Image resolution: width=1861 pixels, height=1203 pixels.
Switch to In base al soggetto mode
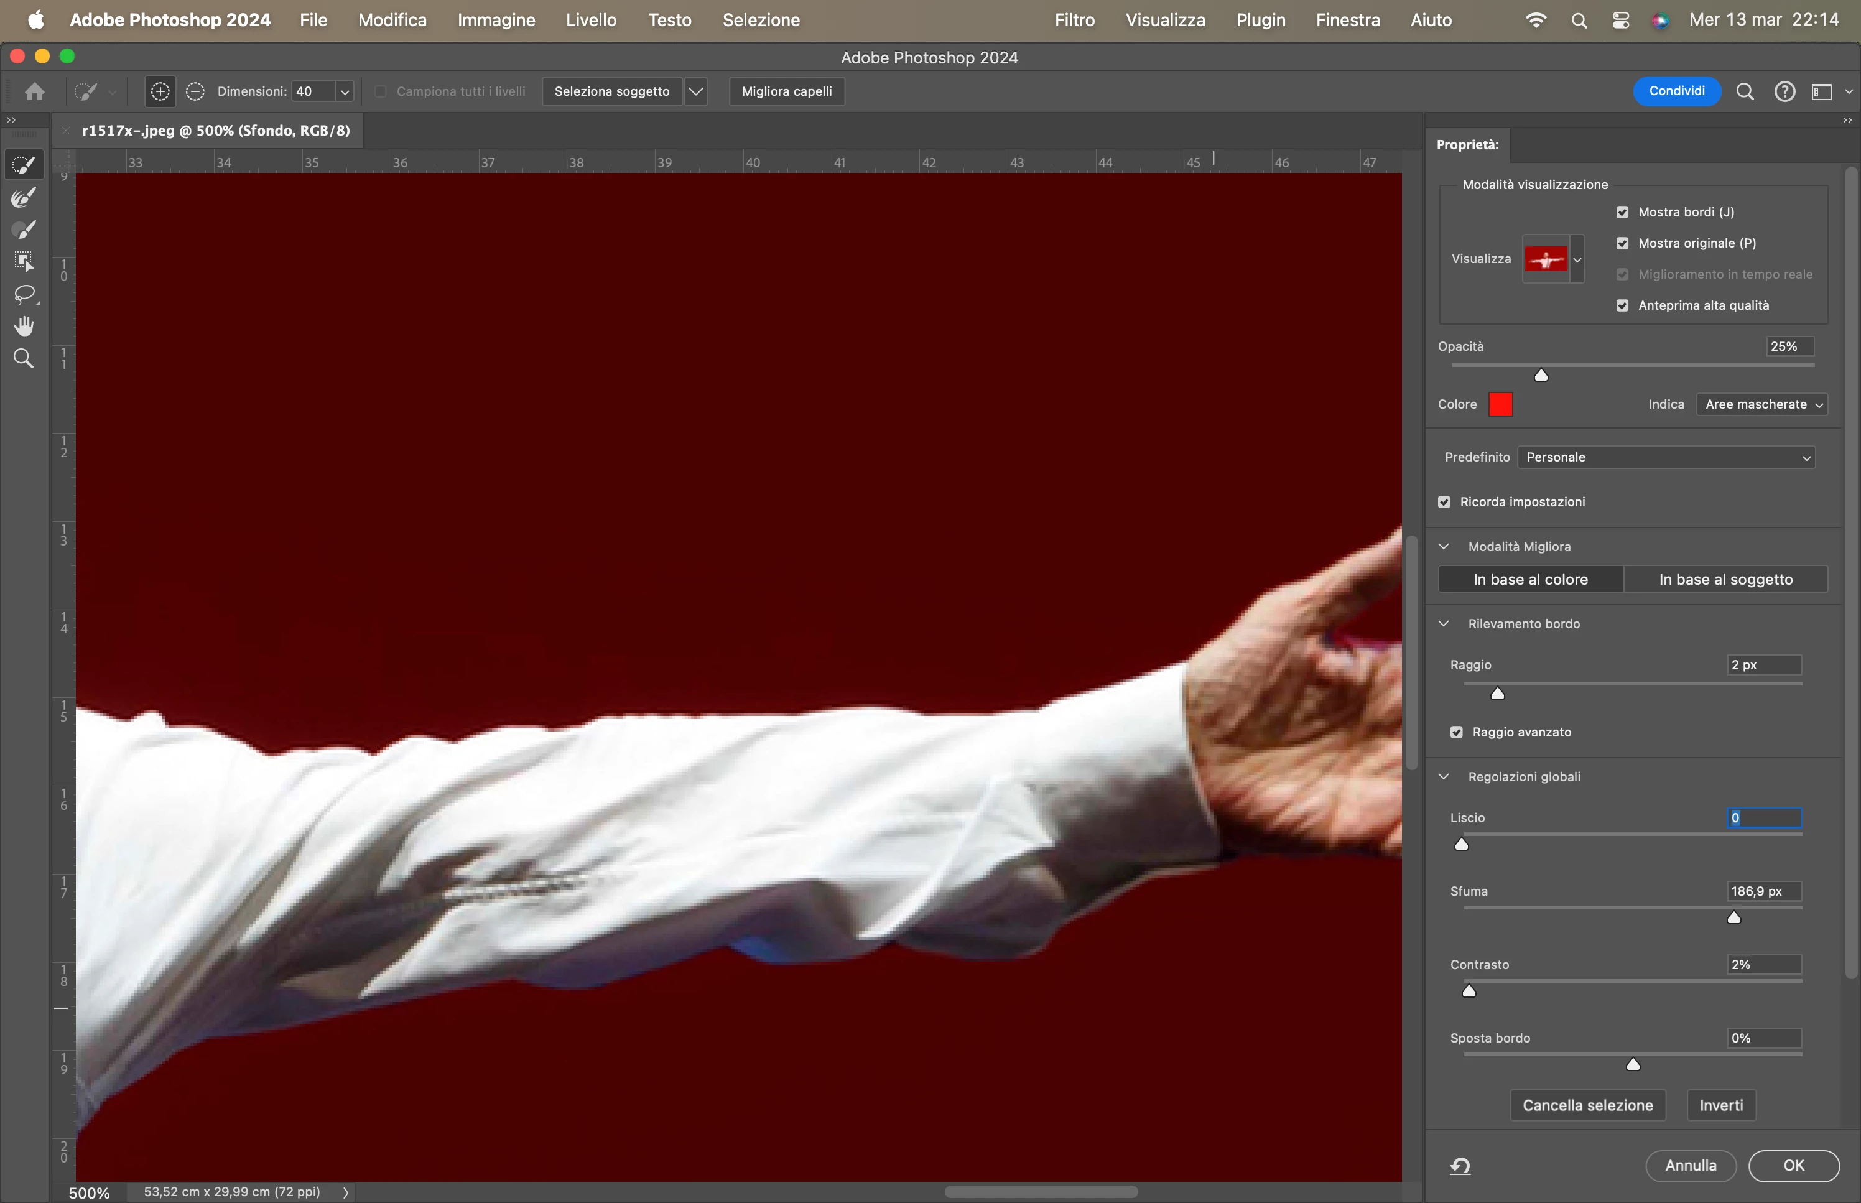click(1725, 580)
